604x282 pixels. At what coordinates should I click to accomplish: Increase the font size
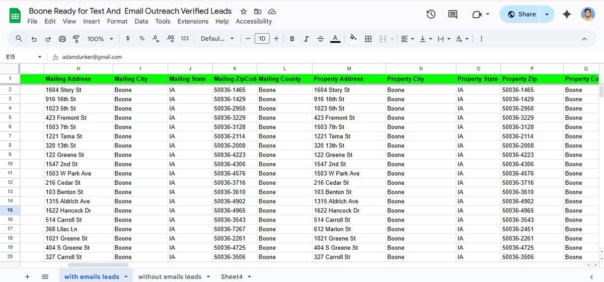[x=276, y=38]
